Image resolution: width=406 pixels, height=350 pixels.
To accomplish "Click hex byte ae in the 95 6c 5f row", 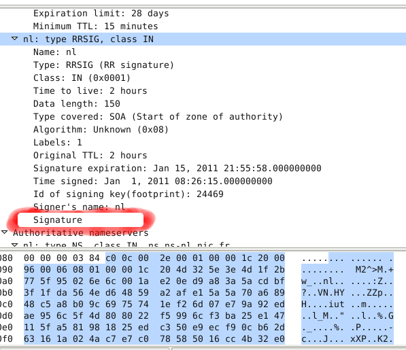I will point(29,316).
